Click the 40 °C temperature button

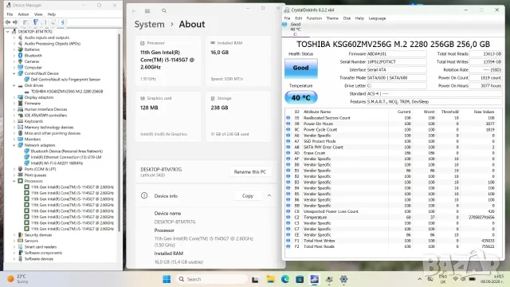click(301, 97)
